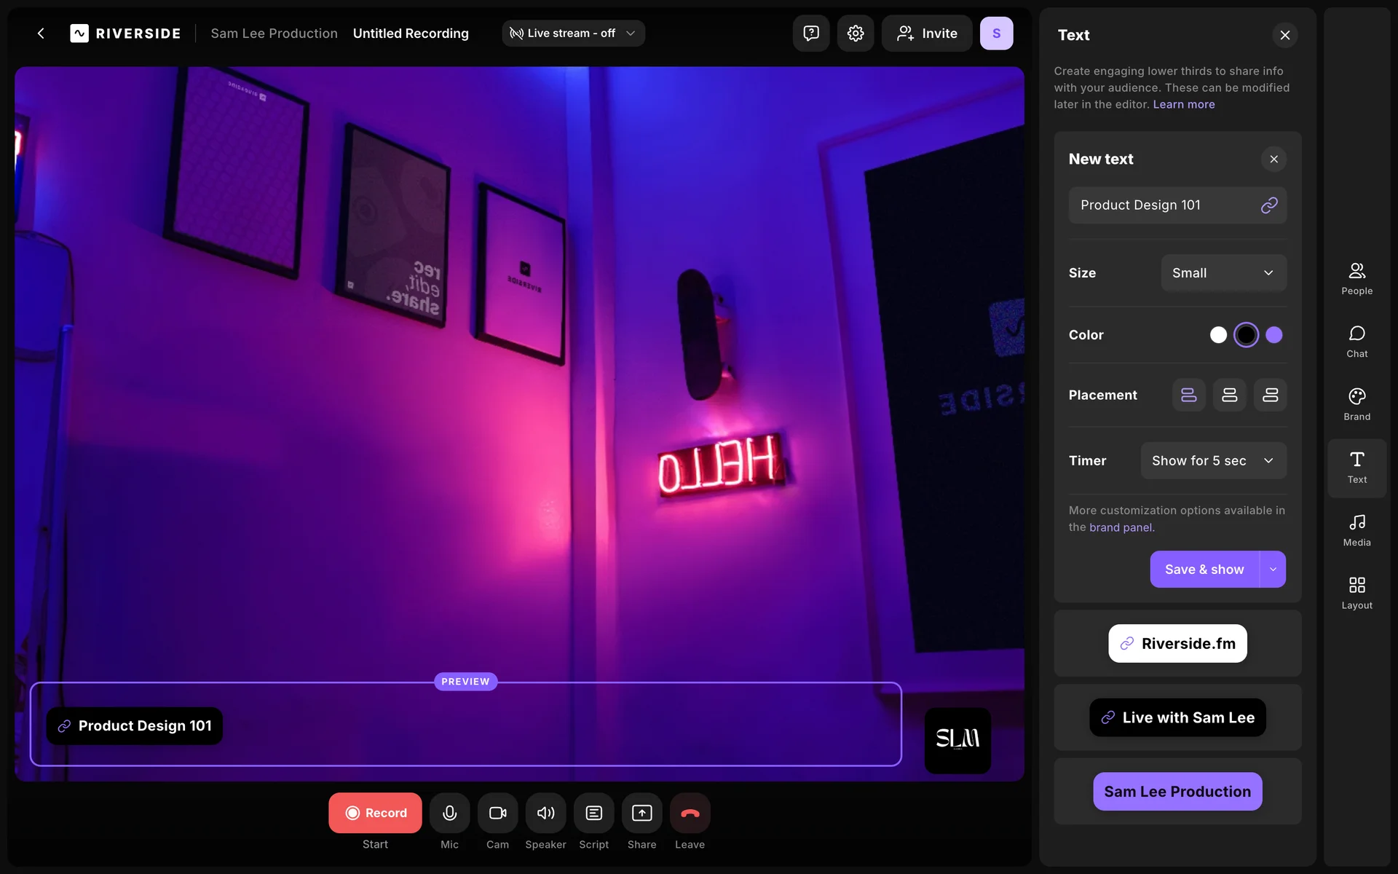Open the Script panel icon
1398x874 pixels.
593,813
